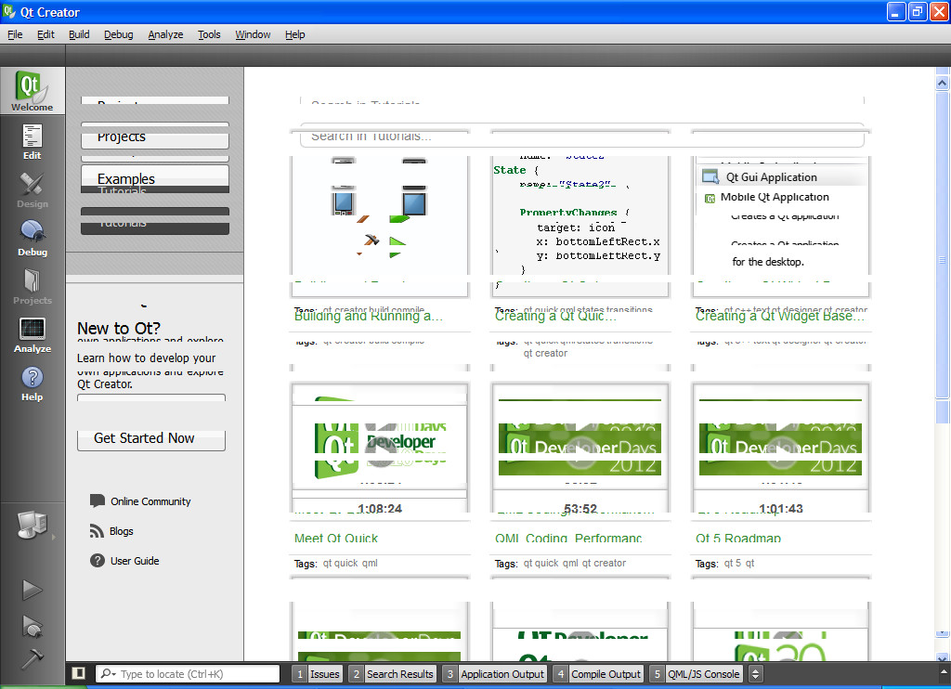Click the 'qml' tag under Meet Qt Quick
The image size is (951, 689).
(x=370, y=563)
